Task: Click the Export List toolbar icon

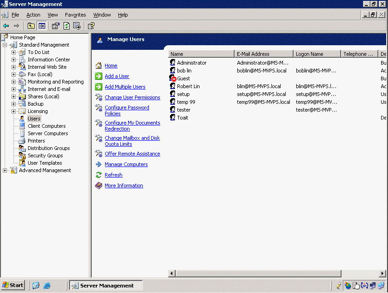Action: point(77,26)
